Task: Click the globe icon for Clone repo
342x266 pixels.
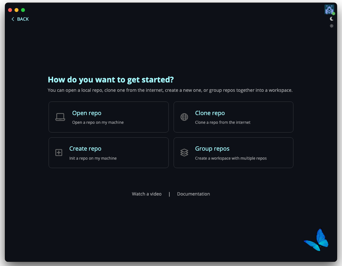Action: pos(184,117)
